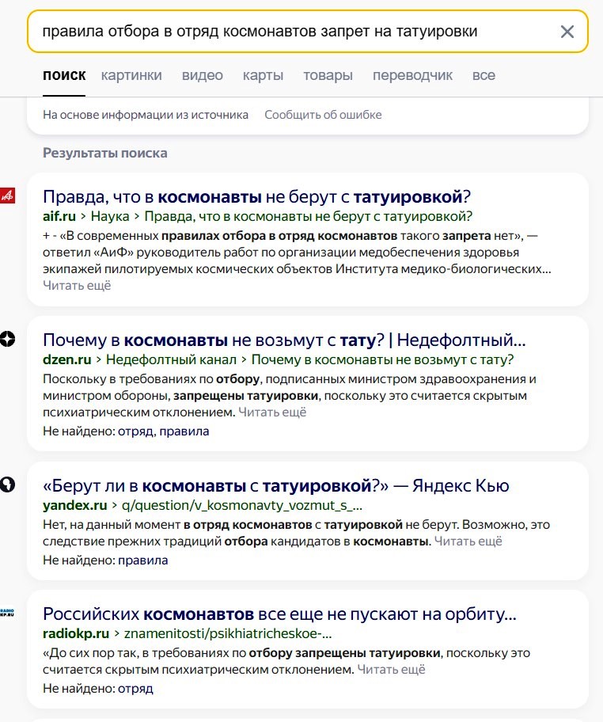The height and width of the screenshot is (722, 603).
Task: Switch to the картинки tab
Action: (x=131, y=75)
